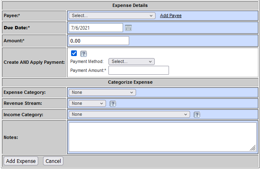Click help icon beside Income Category dropdown
The image size is (262, 169).
pos(197,115)
